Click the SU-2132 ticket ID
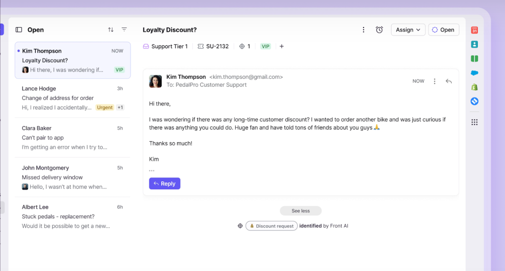505x271 pixels. point(213,46)
